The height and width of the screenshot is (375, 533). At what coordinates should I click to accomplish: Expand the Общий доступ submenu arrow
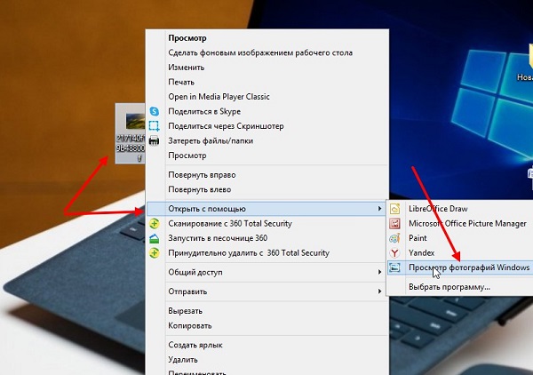tap(379, 272)
